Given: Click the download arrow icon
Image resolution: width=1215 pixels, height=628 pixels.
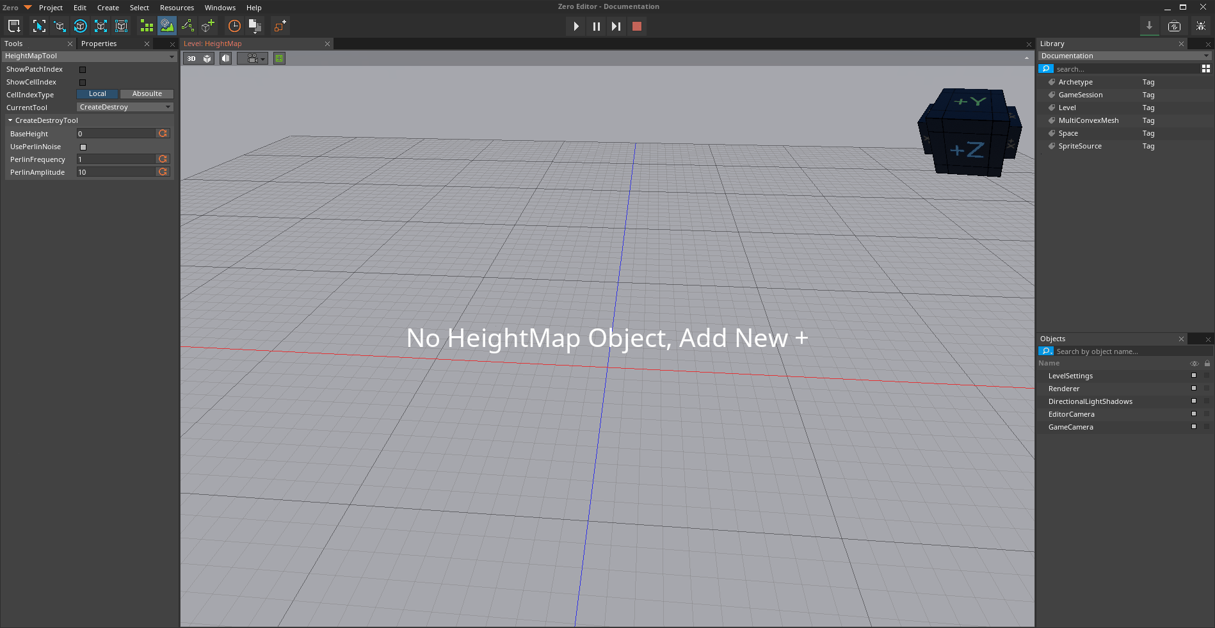Looking at the screenshot, I should [x=1149, y=26].
